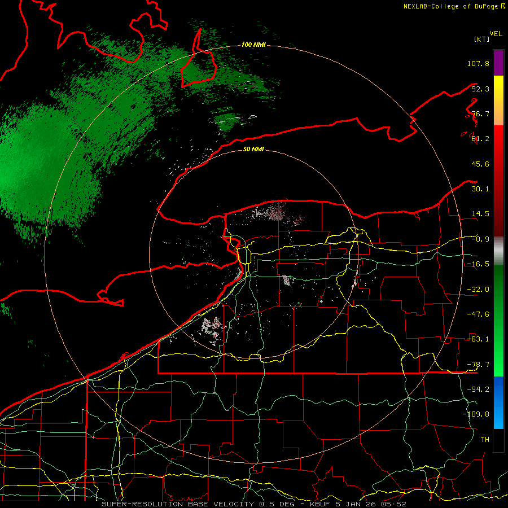
Task: Click the product title caption at the bottom
Action: [x=253, y=504]
